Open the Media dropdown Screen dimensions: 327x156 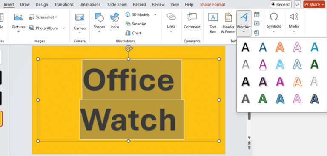294,22
